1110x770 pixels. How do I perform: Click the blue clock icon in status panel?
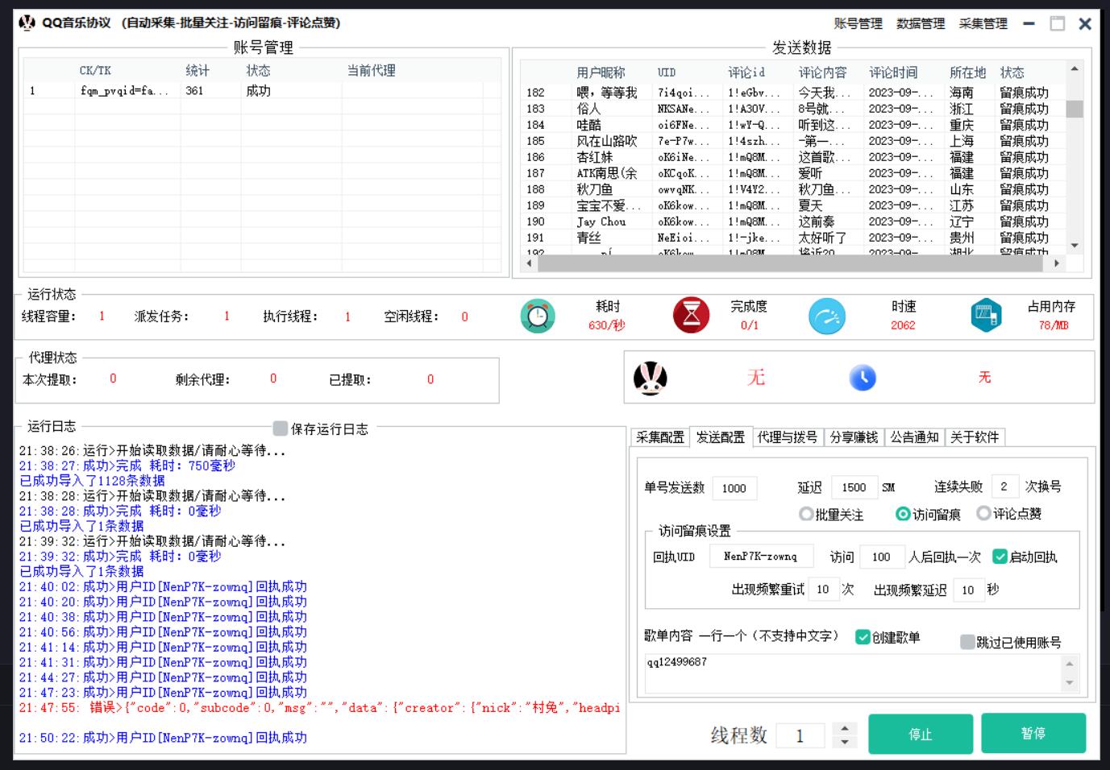(x=862, y=378)
